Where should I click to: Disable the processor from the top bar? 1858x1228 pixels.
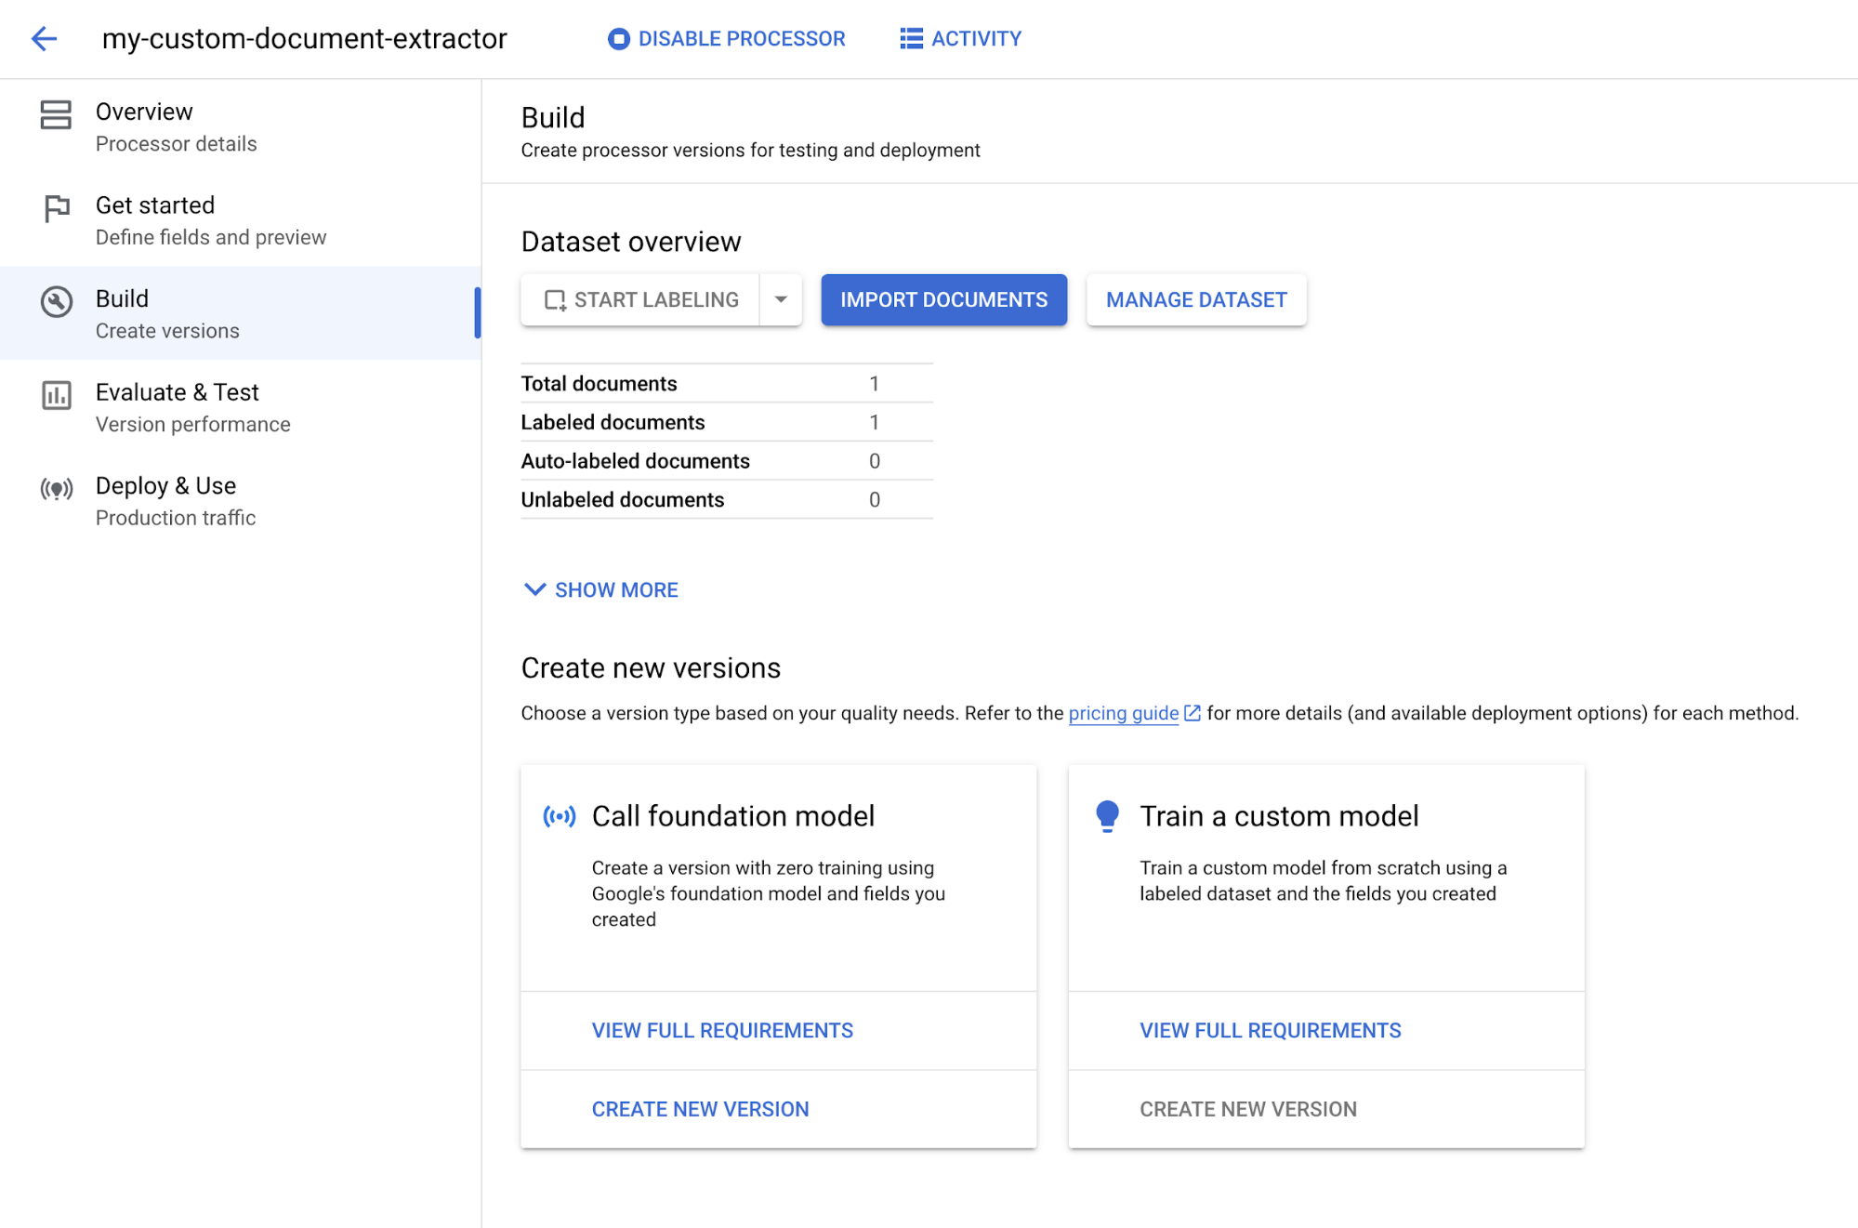pos(727,39)
